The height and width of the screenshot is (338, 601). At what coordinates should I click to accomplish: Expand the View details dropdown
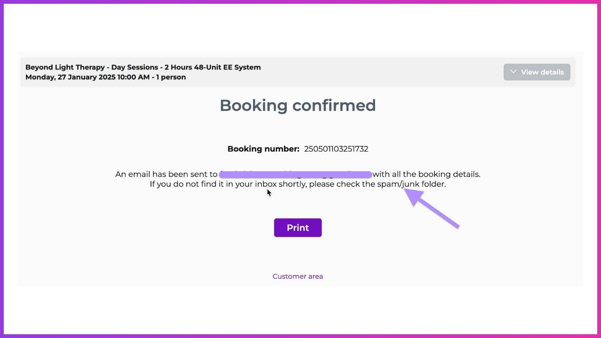point(537,72)
